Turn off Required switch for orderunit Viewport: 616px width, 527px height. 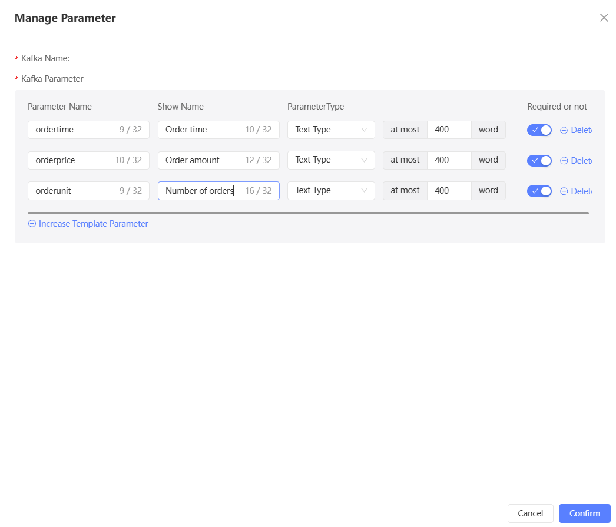tap(539, 191)
